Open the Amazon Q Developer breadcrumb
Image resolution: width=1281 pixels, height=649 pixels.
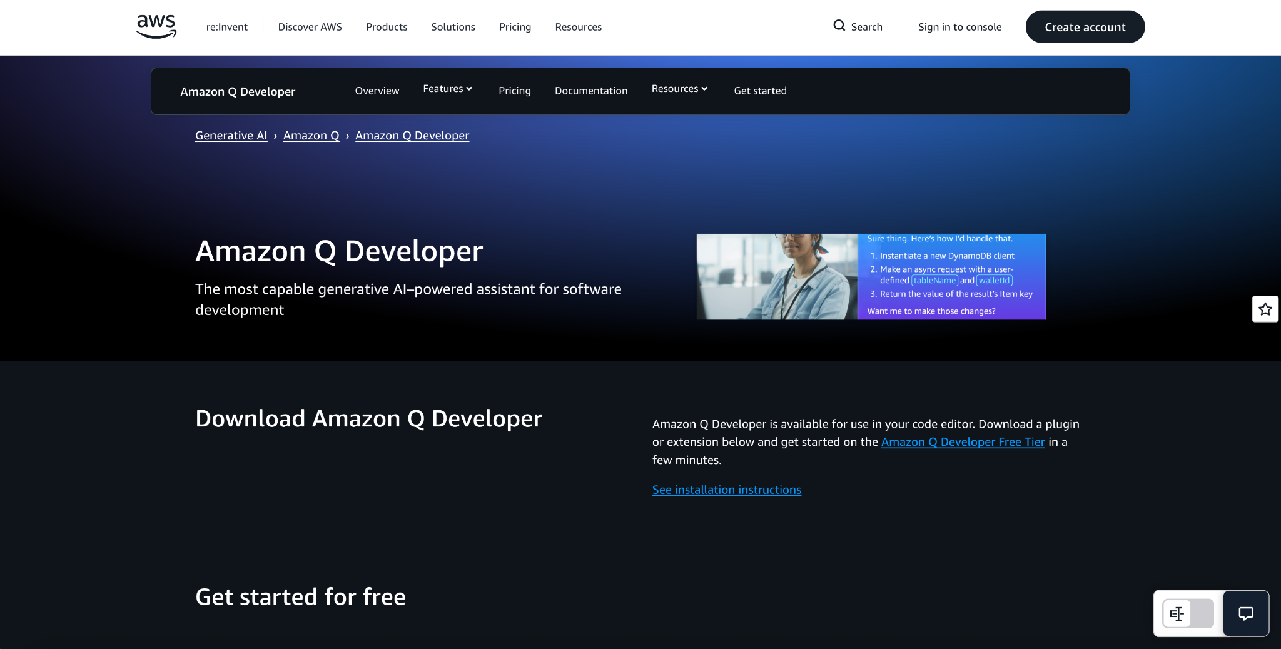click(412, 136)
